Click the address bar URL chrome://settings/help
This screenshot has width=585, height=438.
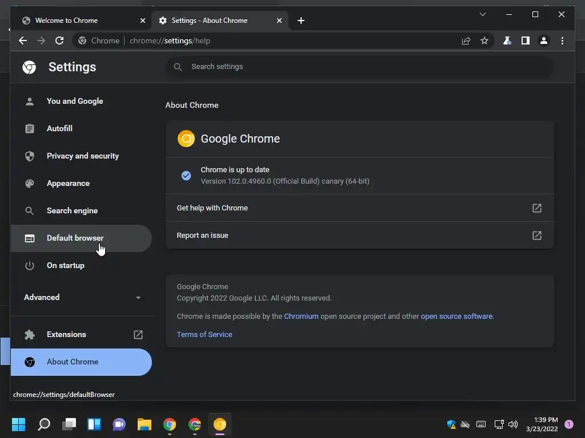tap(170, 40)
